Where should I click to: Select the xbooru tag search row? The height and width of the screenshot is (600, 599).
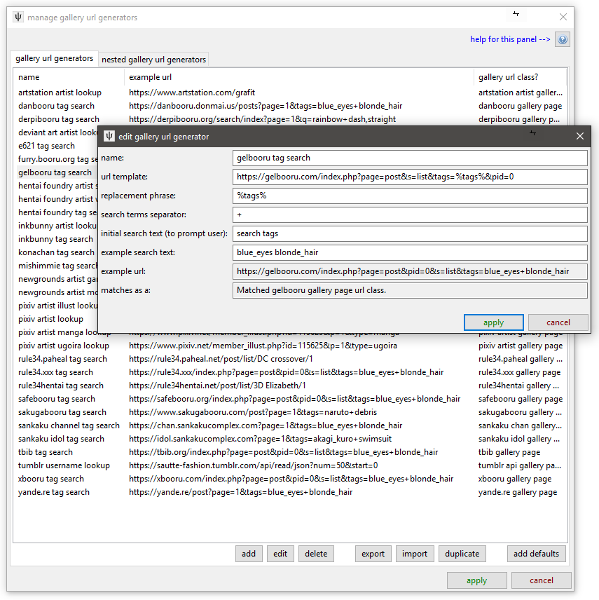click(x=290, y=479)
